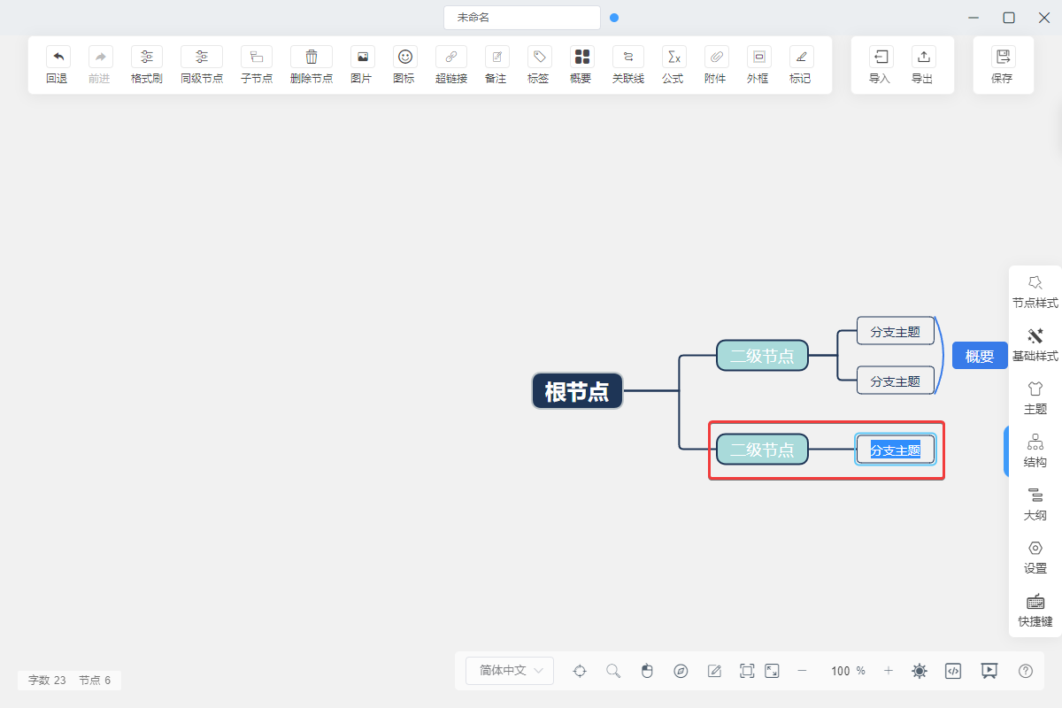1062x708 pixels.
Task: Delete the selected node with 删除节点
Action: click(x=311, y=65)
